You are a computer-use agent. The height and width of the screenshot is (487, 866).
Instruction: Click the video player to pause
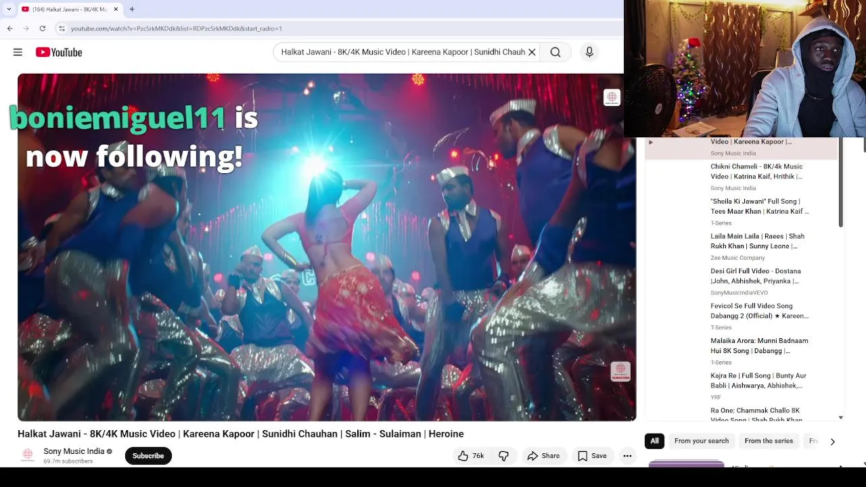pyautogui.click(x=327, y=248)
